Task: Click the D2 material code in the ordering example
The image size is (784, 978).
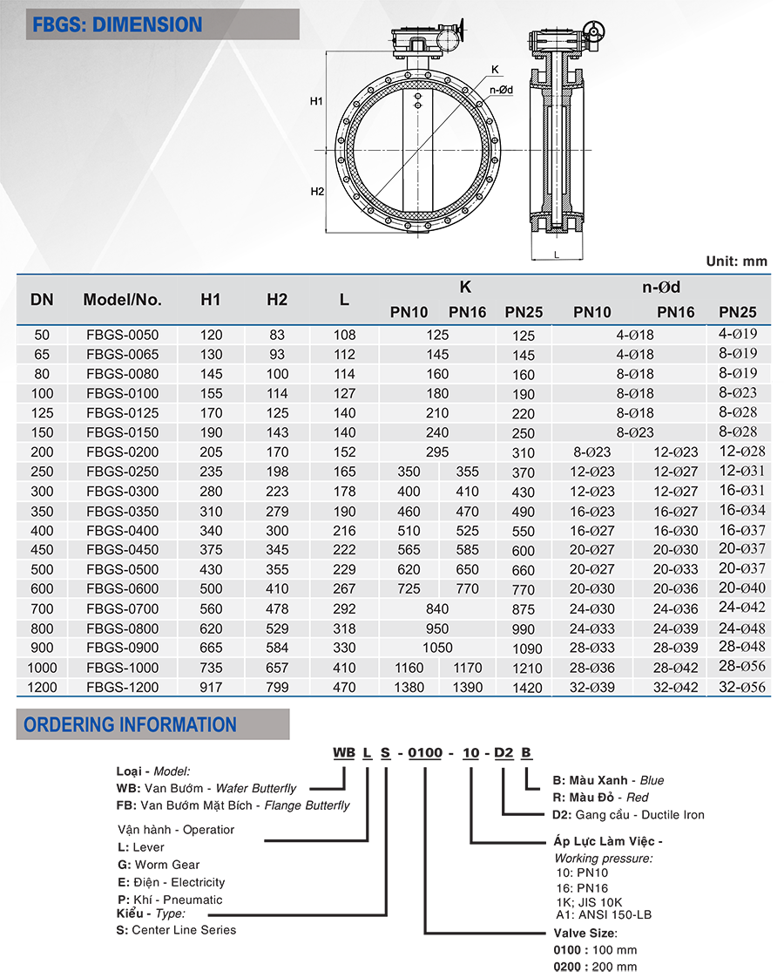Action: [x=504, y=753]
